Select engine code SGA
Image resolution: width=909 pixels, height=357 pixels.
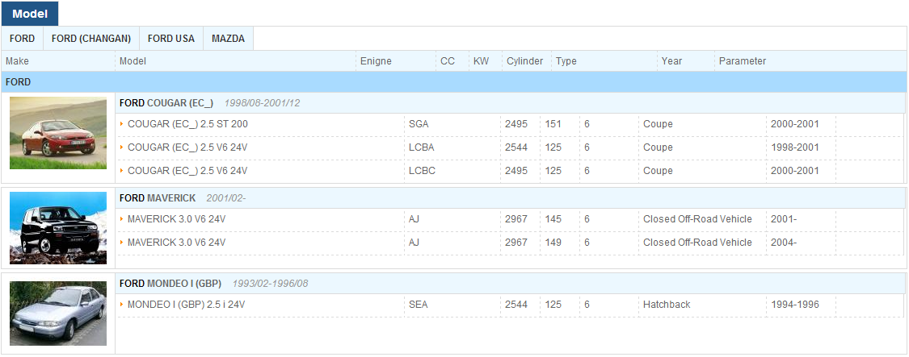tap(419, 124)
